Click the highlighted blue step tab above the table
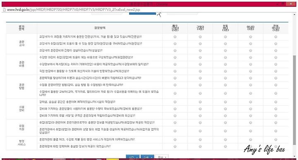298x160 pixels. (x=142, y=13)
